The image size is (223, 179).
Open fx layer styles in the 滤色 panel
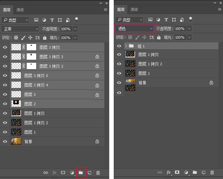(169, 173)
